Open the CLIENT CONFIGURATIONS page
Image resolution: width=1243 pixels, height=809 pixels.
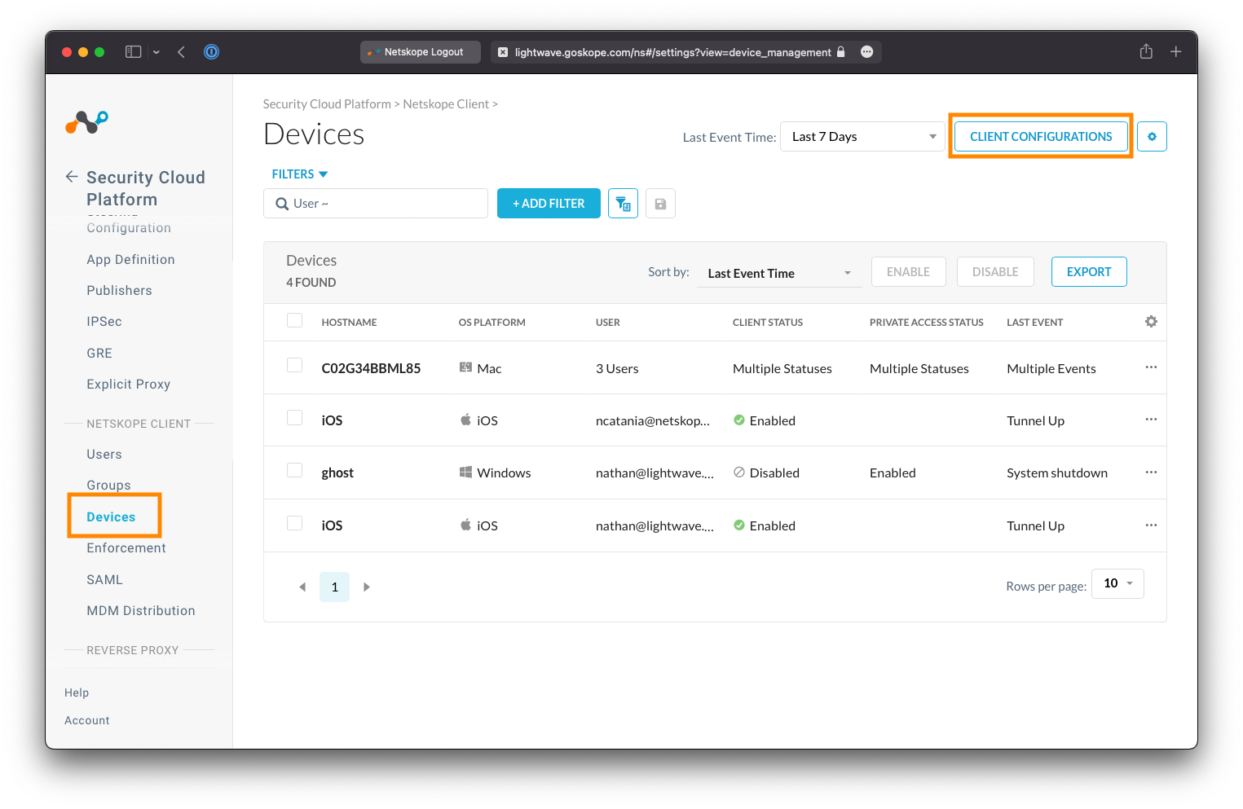coord(1041,136)
